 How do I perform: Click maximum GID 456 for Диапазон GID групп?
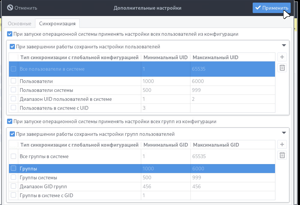click(x=196, y=187)
